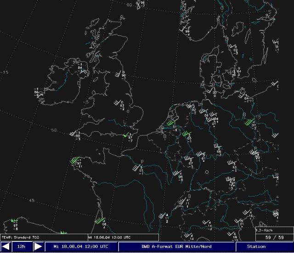
Task: Click the 1.2-fach zoom factor label
Action: [x=265, y=229]
